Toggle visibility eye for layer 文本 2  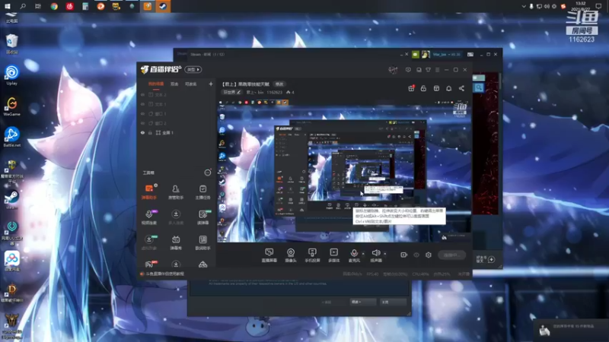(142, 94)
